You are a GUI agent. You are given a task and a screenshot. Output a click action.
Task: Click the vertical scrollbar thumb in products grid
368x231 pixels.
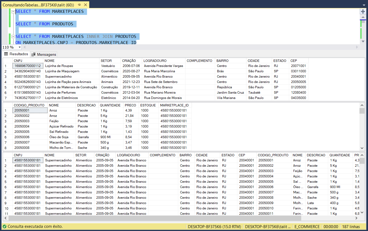click(x=362, y=111)
